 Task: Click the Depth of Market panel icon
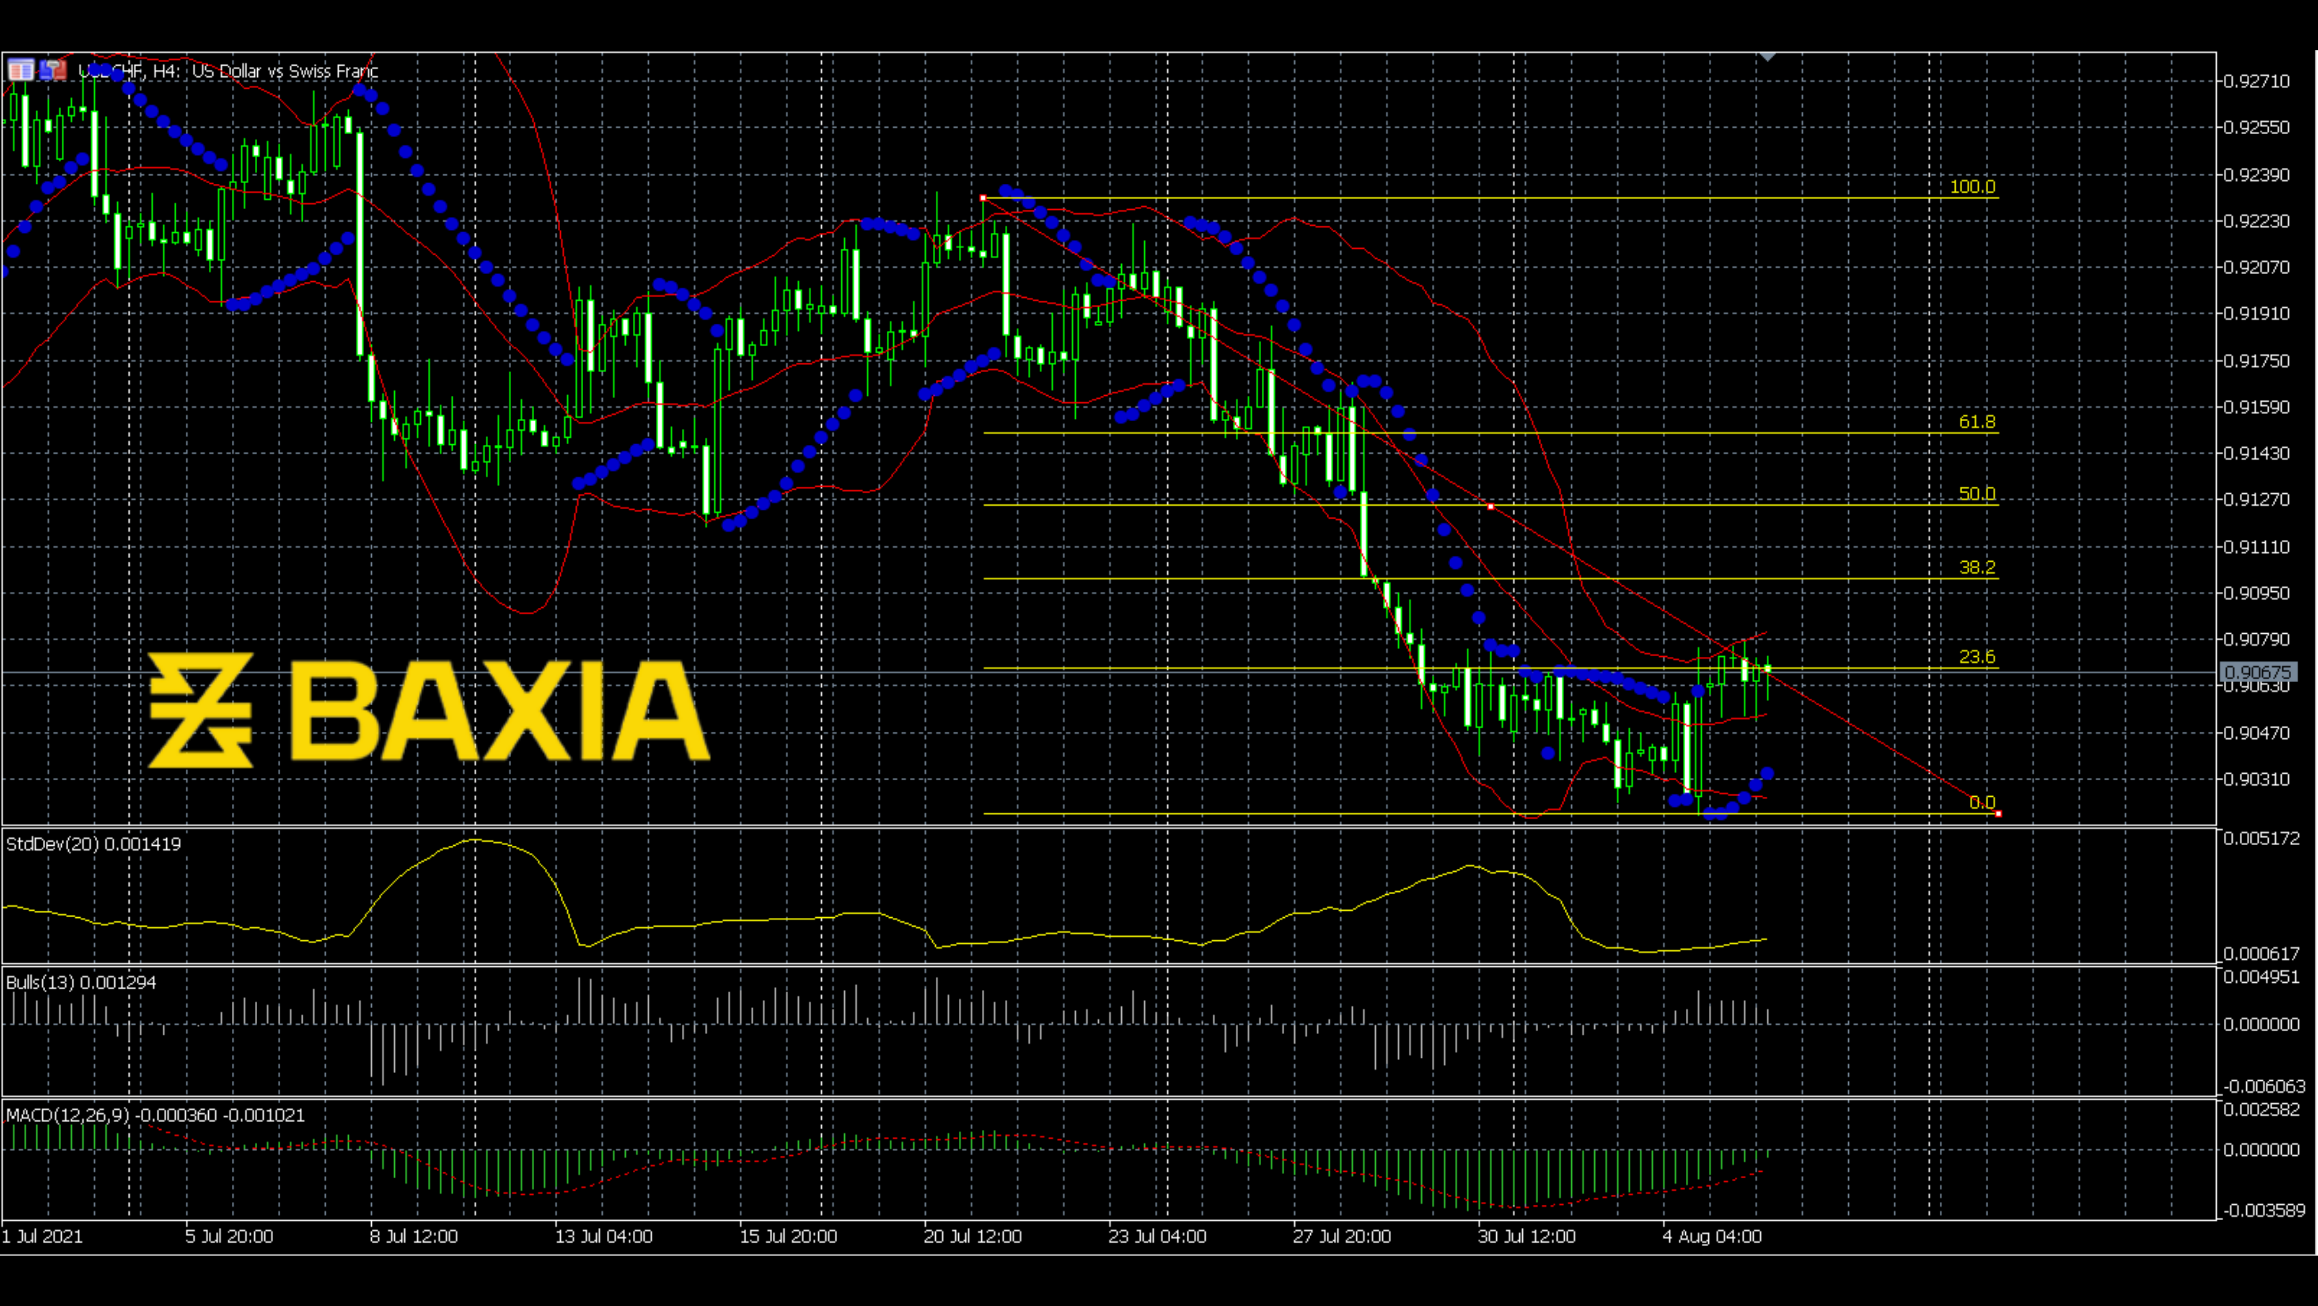coord(20,69)
